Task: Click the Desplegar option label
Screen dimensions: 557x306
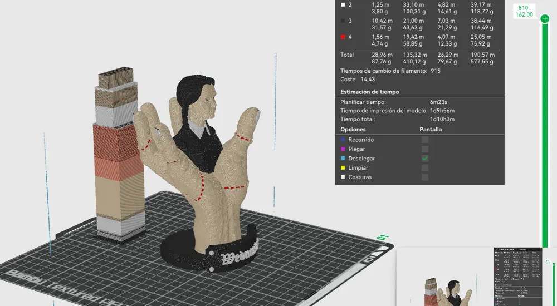Action: pos(361,159)
